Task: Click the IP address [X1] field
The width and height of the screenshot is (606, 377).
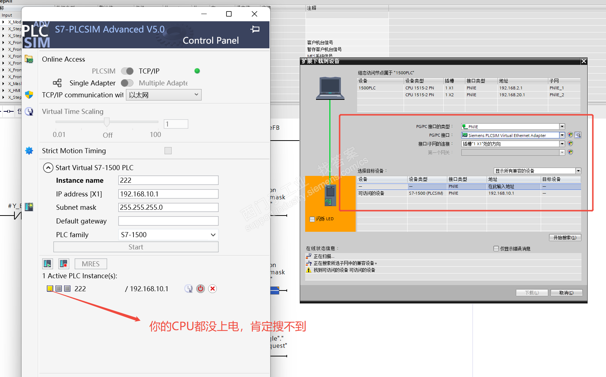Action: 168,194
